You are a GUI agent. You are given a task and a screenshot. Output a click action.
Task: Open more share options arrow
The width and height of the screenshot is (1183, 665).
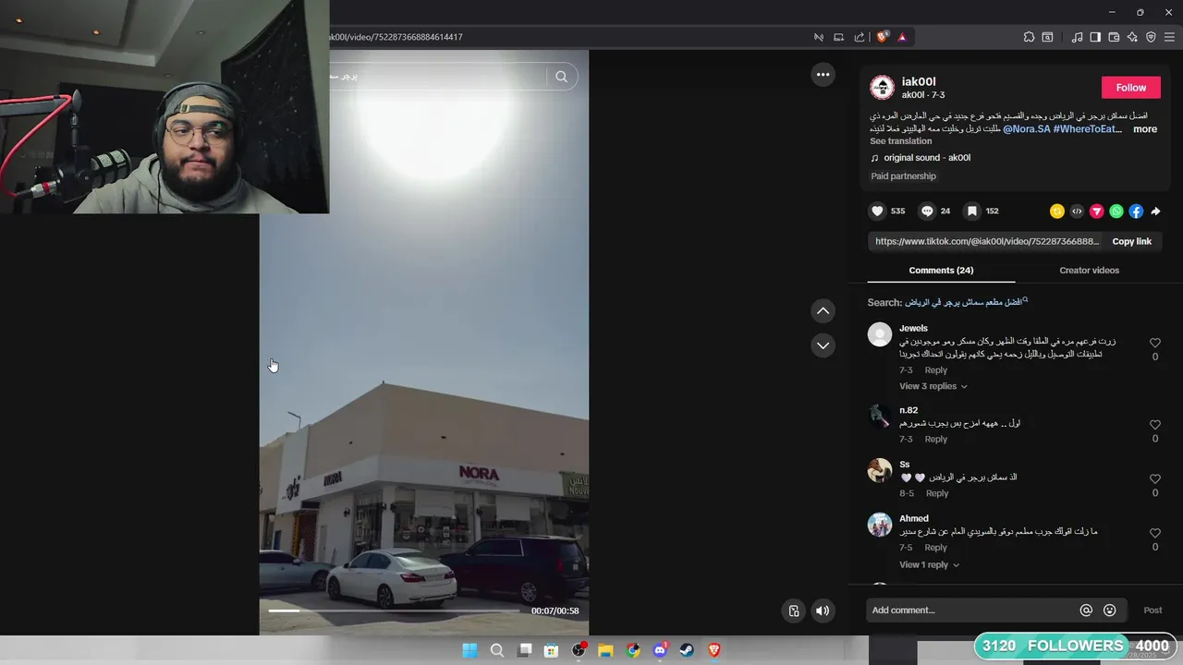pos(1155,212)
